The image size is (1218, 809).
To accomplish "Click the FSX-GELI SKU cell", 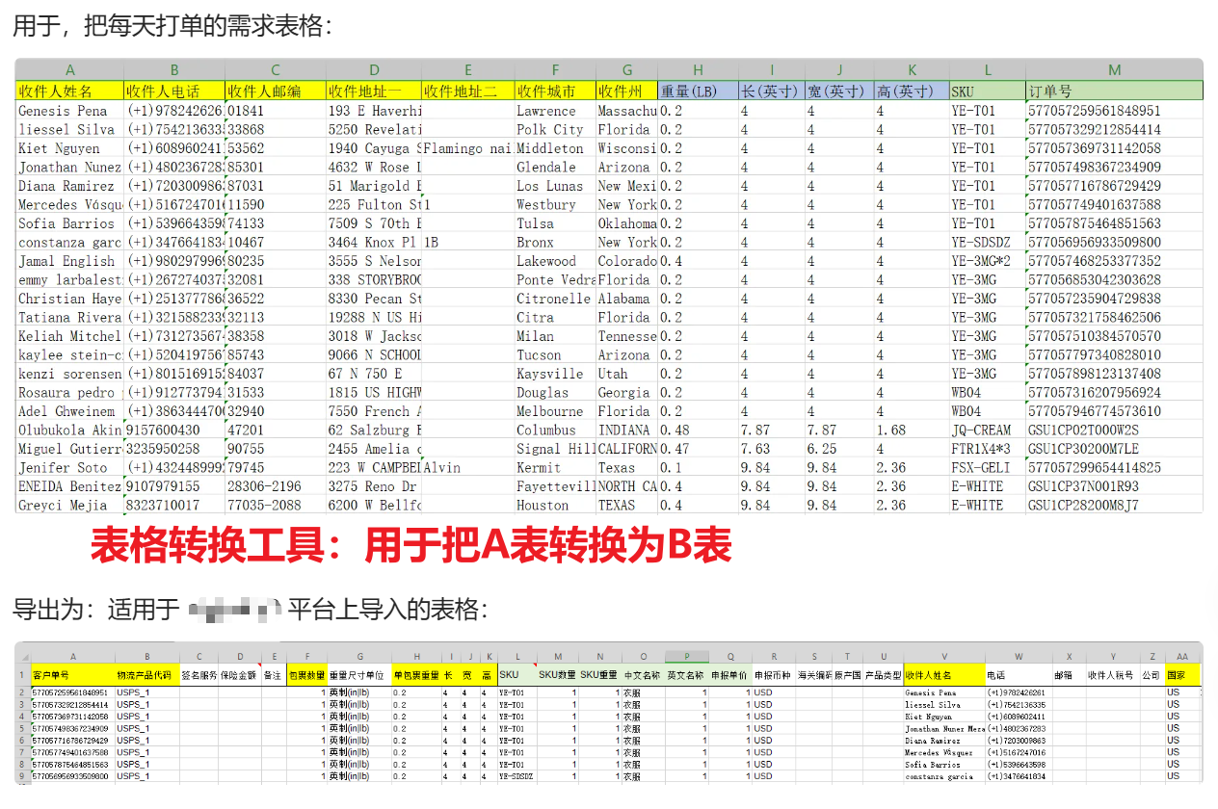I will (988, 467).
